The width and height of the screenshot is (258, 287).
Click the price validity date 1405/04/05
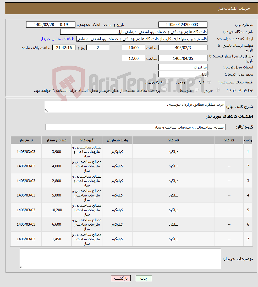183,58
